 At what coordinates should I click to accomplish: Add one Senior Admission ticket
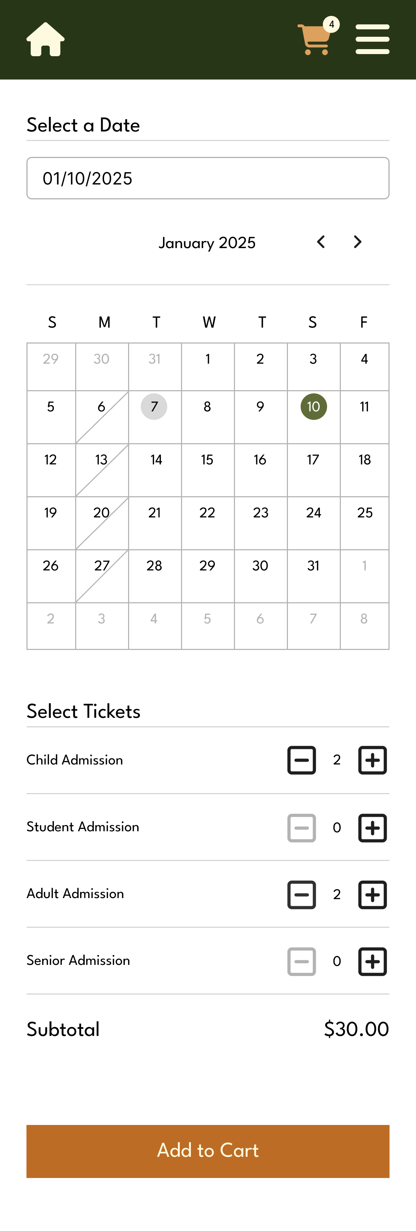(x=372, y=961)
